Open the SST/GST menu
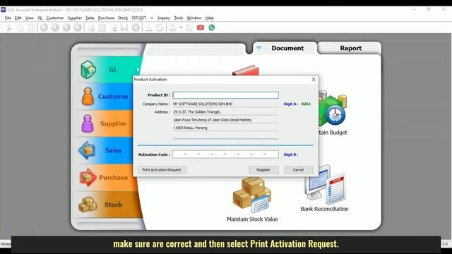452x254 pixels. coord(138,18)
